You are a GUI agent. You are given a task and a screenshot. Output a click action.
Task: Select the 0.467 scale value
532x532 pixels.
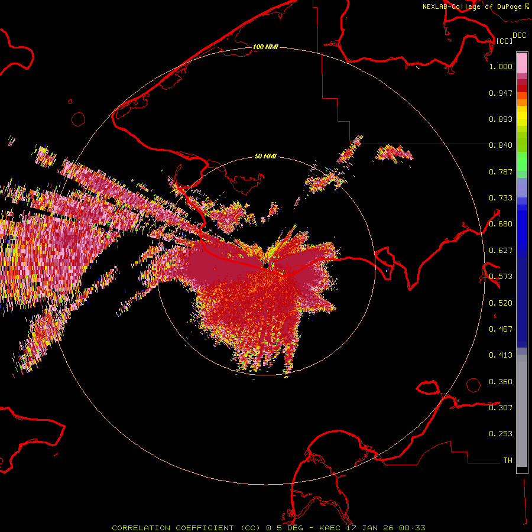coord(501,329)
